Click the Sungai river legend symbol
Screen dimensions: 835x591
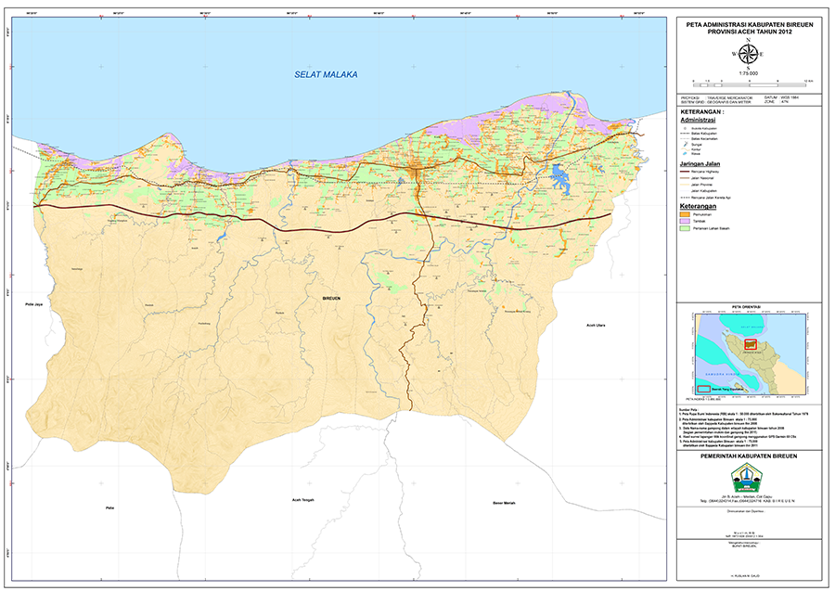[x=685, y=145]
